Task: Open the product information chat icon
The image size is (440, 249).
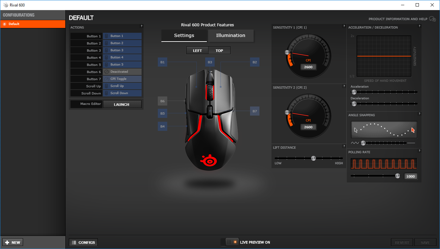Action: [x=433, y=19]
